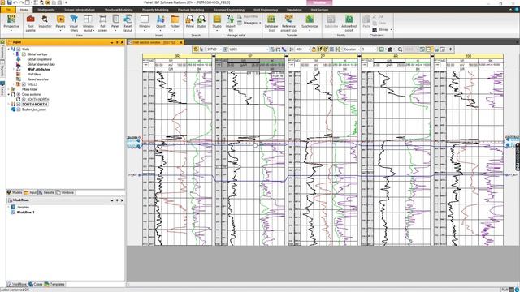This screenshot has height=292, width=520.
Task: Click the lock icon in well section toolbar
Action: click(314, 49)
